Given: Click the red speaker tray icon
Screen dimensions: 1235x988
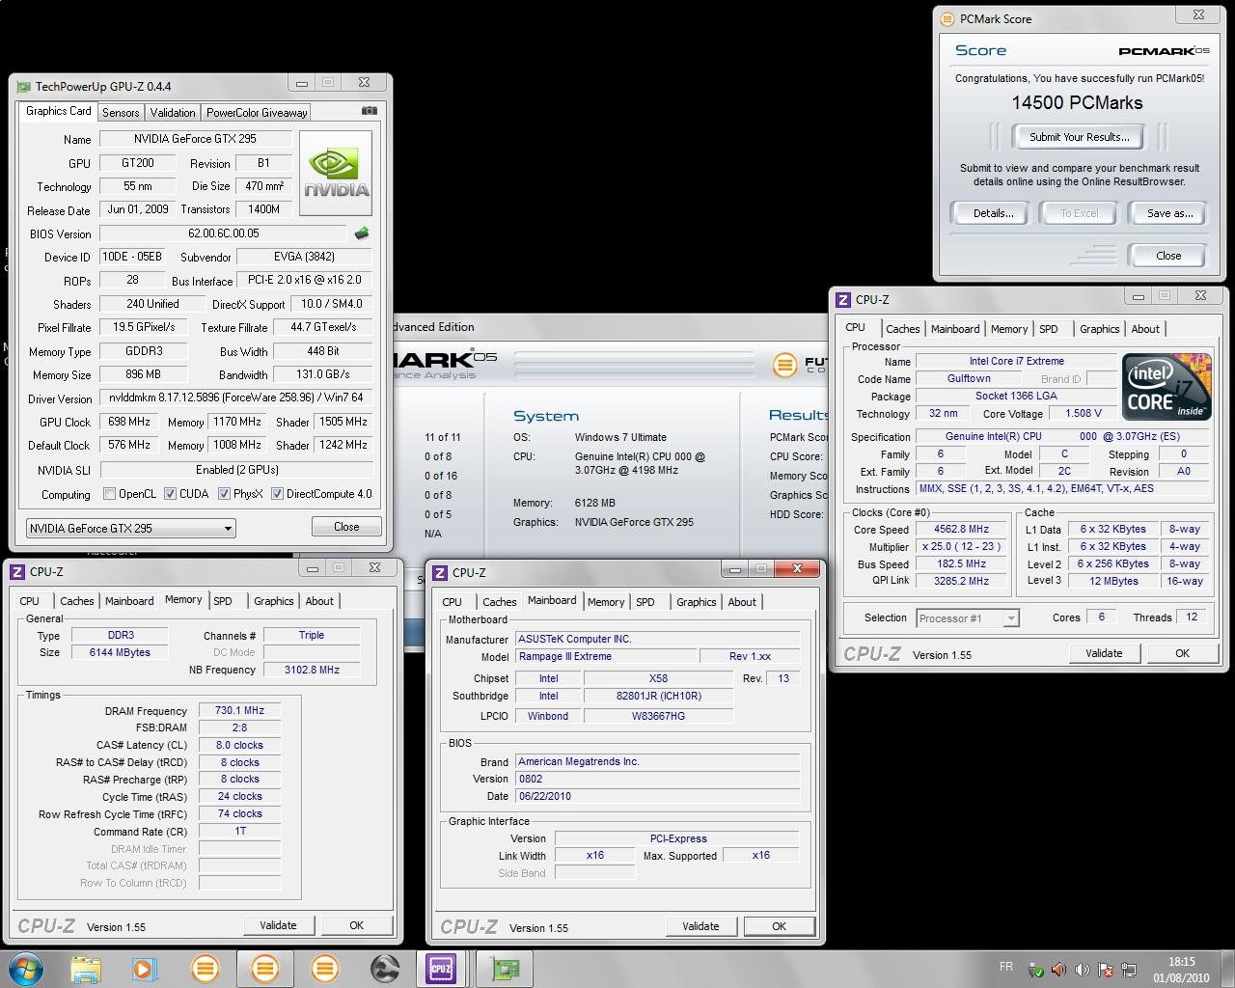Looking at the screenshot, I should click(x=1059, y=969).
